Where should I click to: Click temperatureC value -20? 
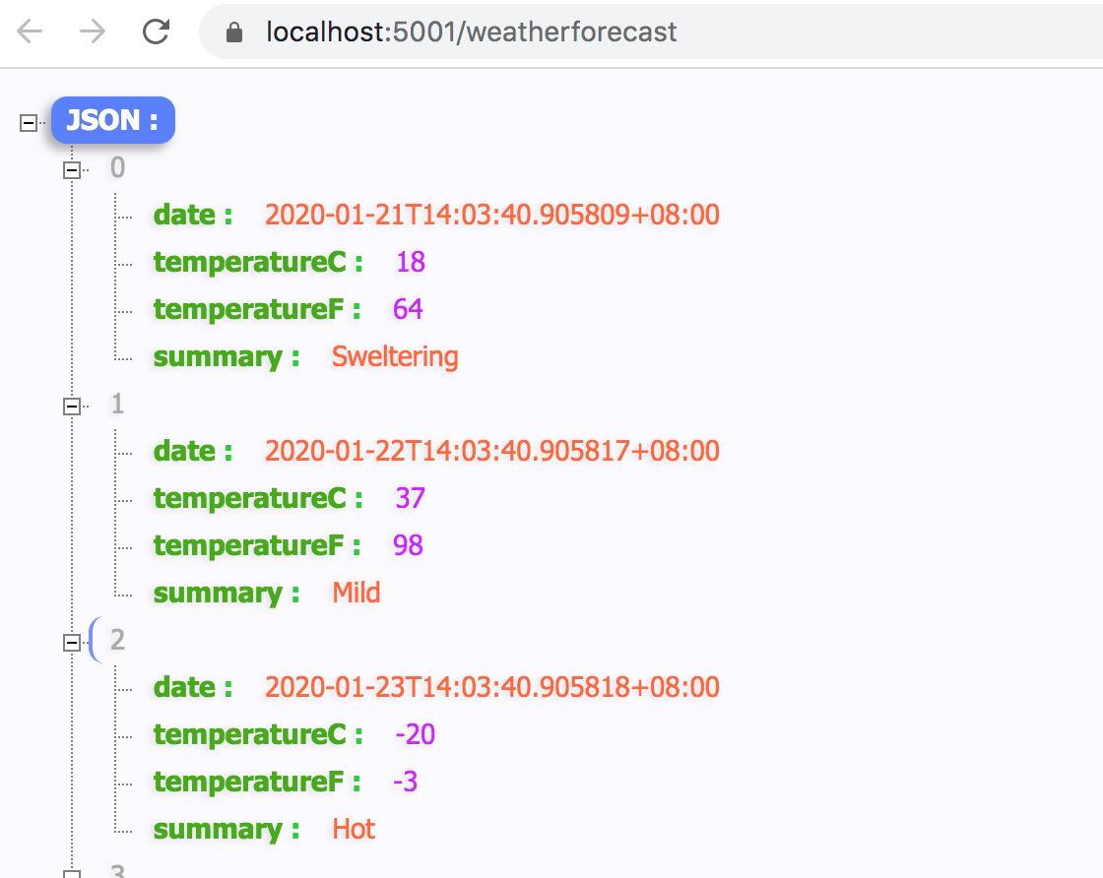415,734
